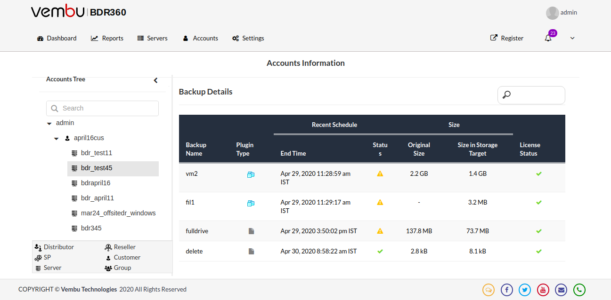Click the Backup Name column header

(196, 149)
